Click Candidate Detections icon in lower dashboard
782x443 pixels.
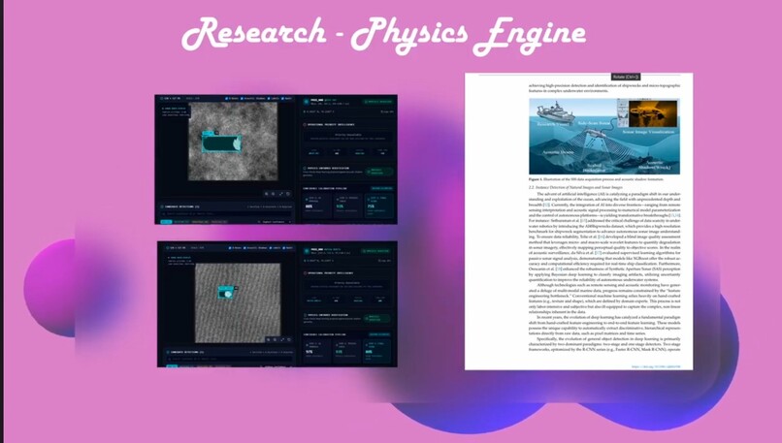tap(168, 352)
